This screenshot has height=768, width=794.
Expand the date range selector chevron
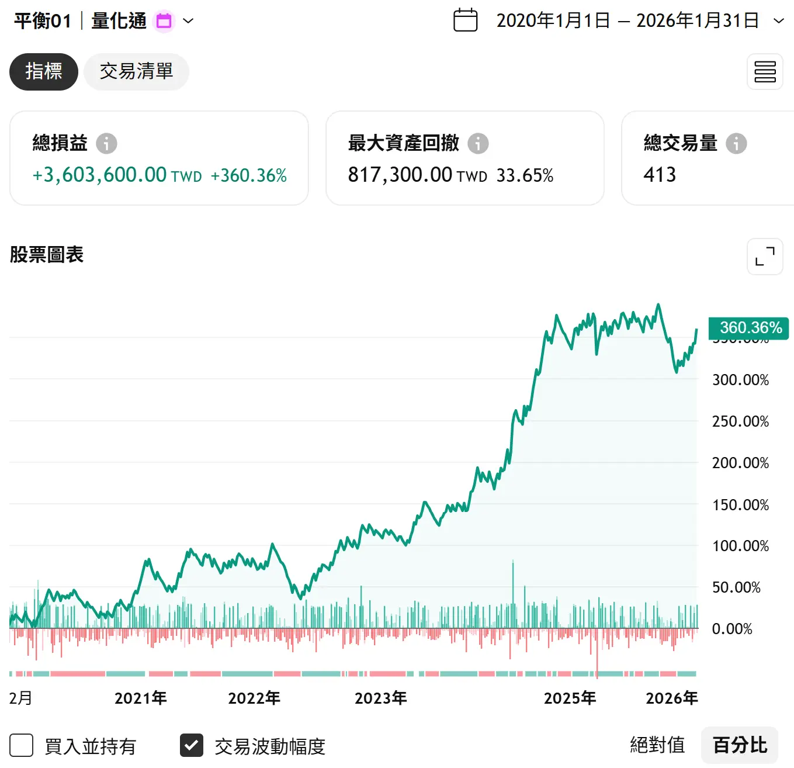[778, 21]
